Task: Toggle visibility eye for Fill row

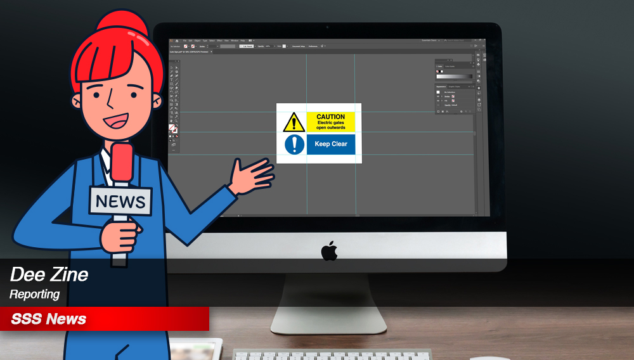Action: pyautogui.click(x=438, y=101)
